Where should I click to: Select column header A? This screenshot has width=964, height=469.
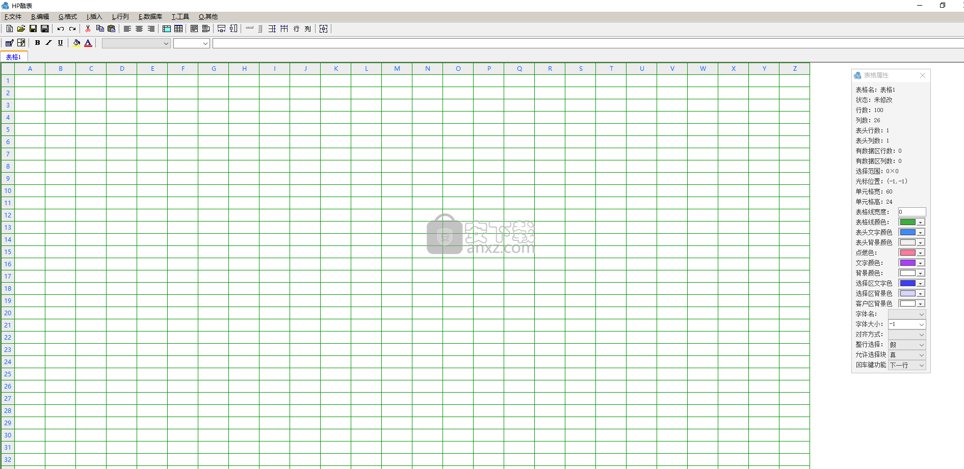[30, 69]
